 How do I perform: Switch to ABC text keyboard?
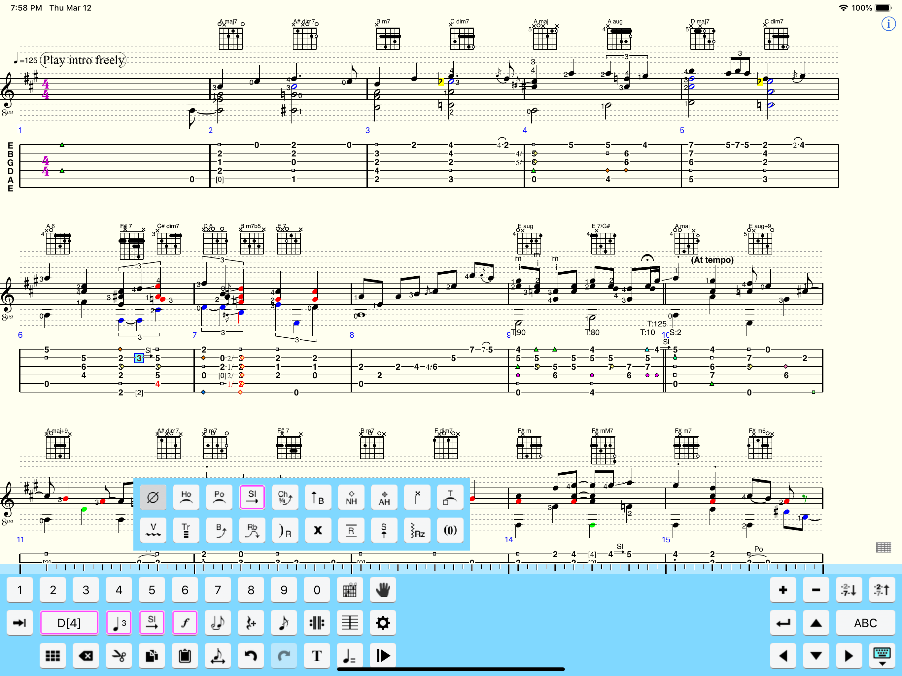pyautogui.click(x=865, y=623)
